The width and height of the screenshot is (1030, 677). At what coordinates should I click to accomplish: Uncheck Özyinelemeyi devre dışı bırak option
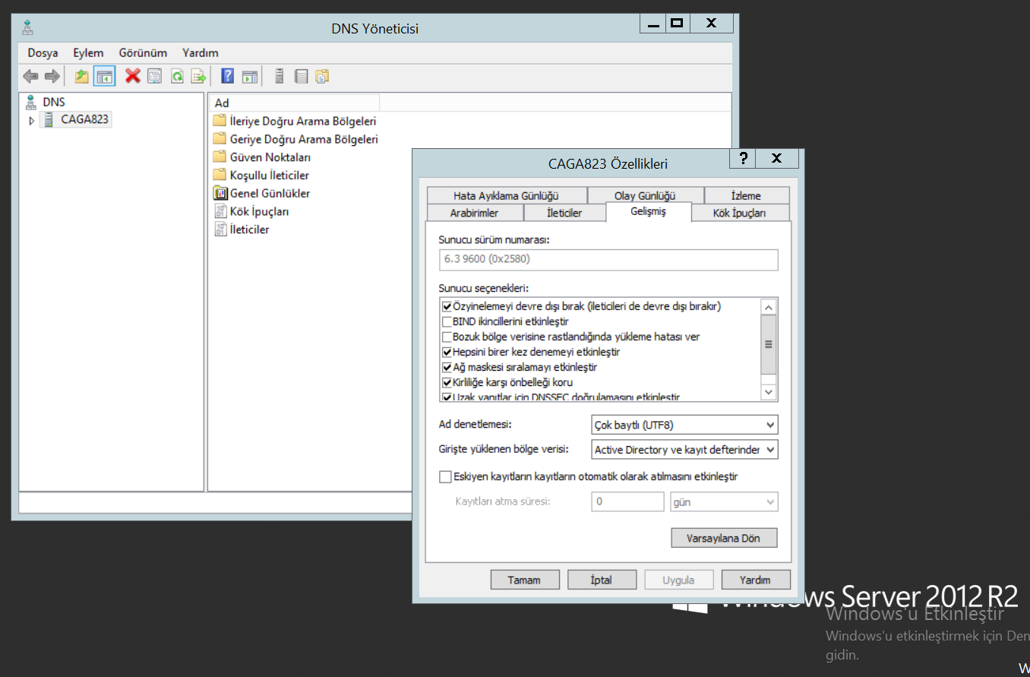pos(447,306)
